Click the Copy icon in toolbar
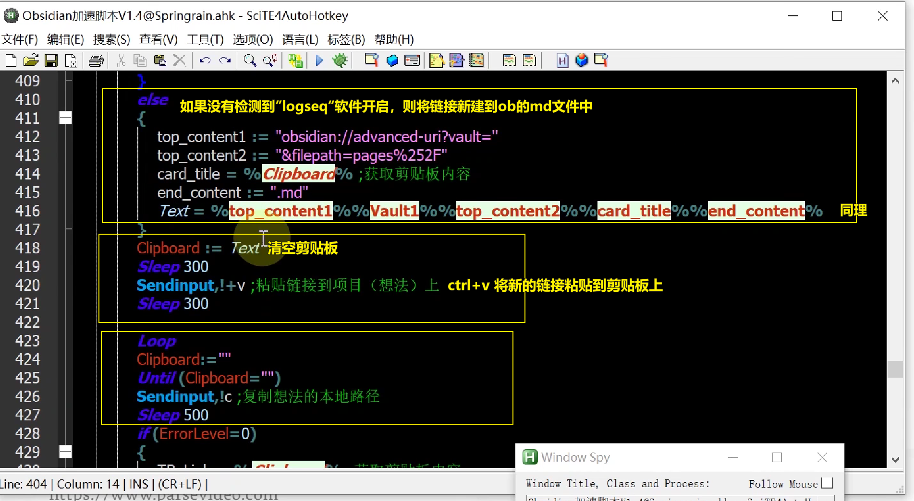Screen dimensions: 914x501 (140, 60)
